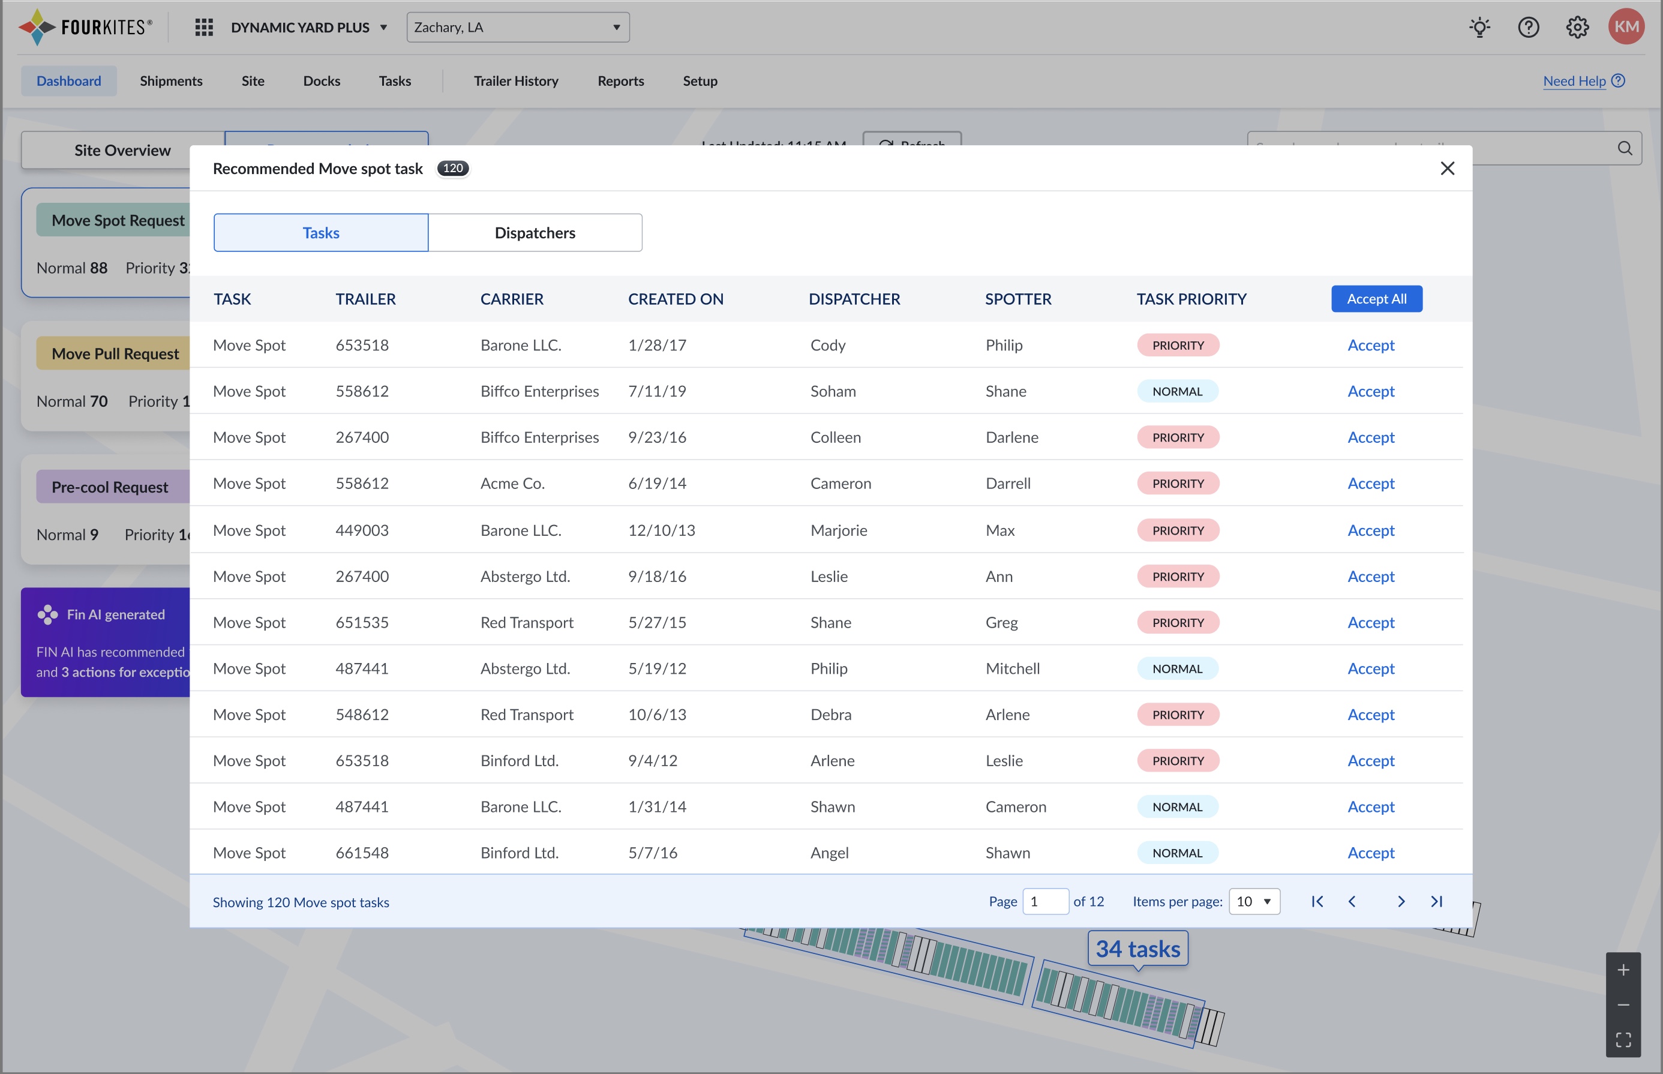Accept the Soham dispatcher task
This screenshot has height=1074, width=1663.
(1371, 391)
